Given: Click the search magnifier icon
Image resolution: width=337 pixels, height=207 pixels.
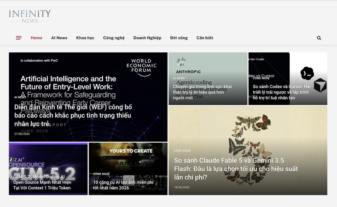Looking at the screenshot, I should pos(319,38).
